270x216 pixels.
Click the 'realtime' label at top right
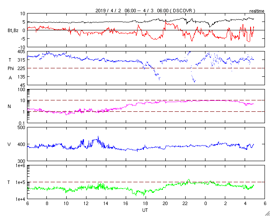[x=257, y=11]
